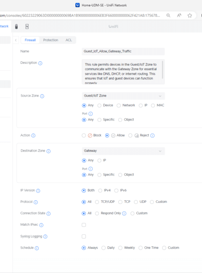Screen dimensions: 202x273
Task: Select IP as source type
Action: point(141,105)
